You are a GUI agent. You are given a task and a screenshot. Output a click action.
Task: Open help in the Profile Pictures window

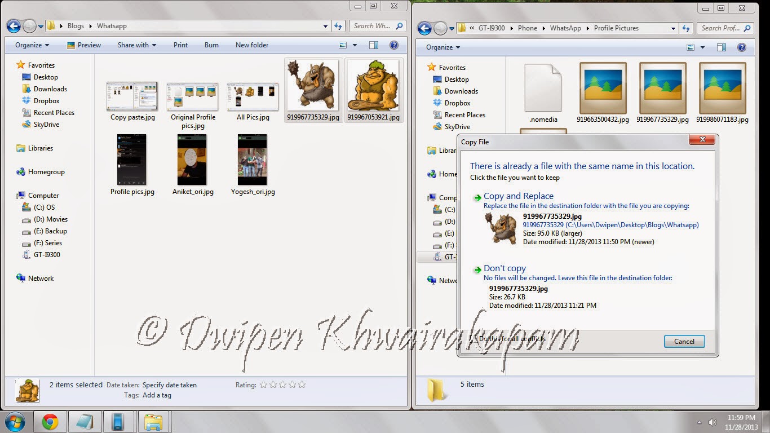pos(742,47)
